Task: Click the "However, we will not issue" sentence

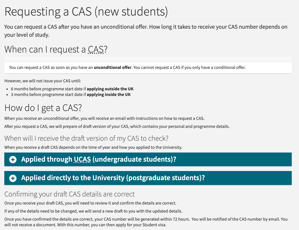Action: point(43,81)
